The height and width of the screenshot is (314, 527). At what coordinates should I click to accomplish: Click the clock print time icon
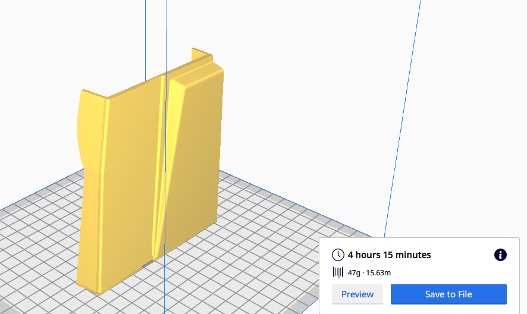[338, 255]
